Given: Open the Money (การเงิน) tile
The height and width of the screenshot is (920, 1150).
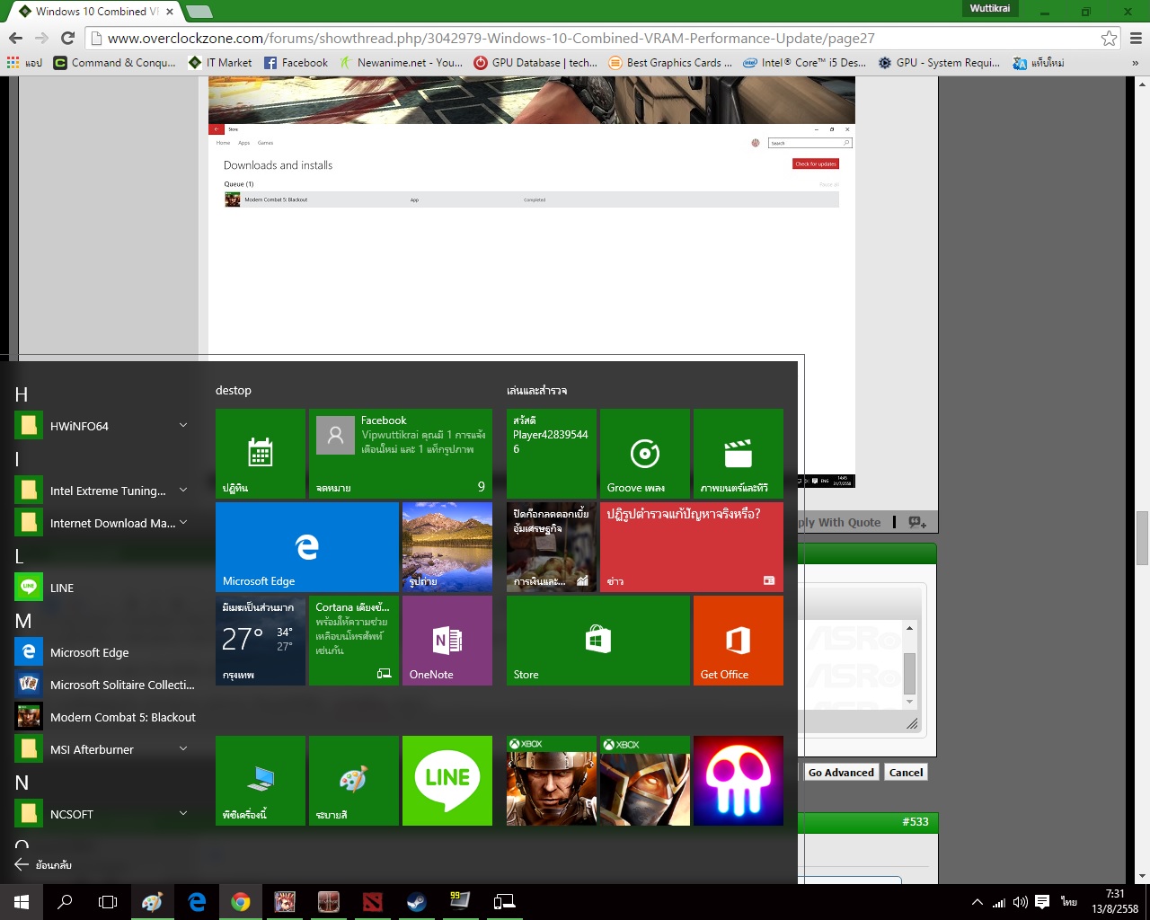Looking at the screenshot, I should point(552,547).
